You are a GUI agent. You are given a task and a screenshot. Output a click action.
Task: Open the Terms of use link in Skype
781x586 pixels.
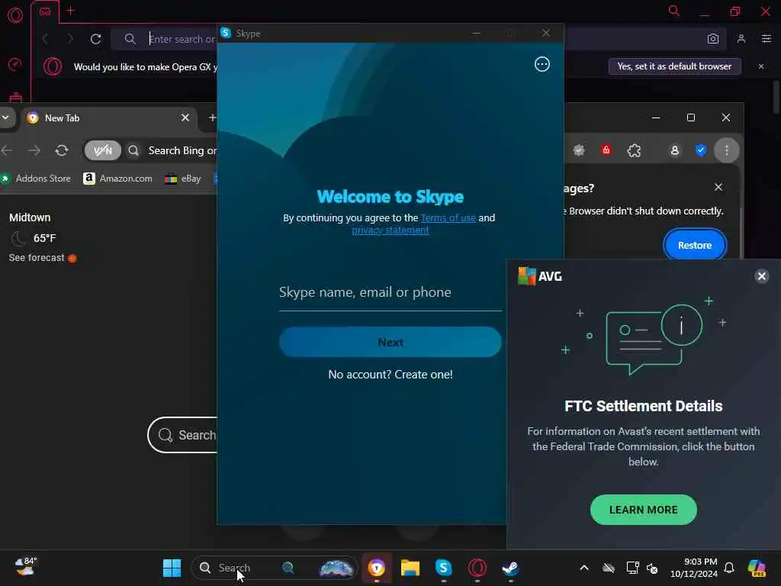(448, 217)
